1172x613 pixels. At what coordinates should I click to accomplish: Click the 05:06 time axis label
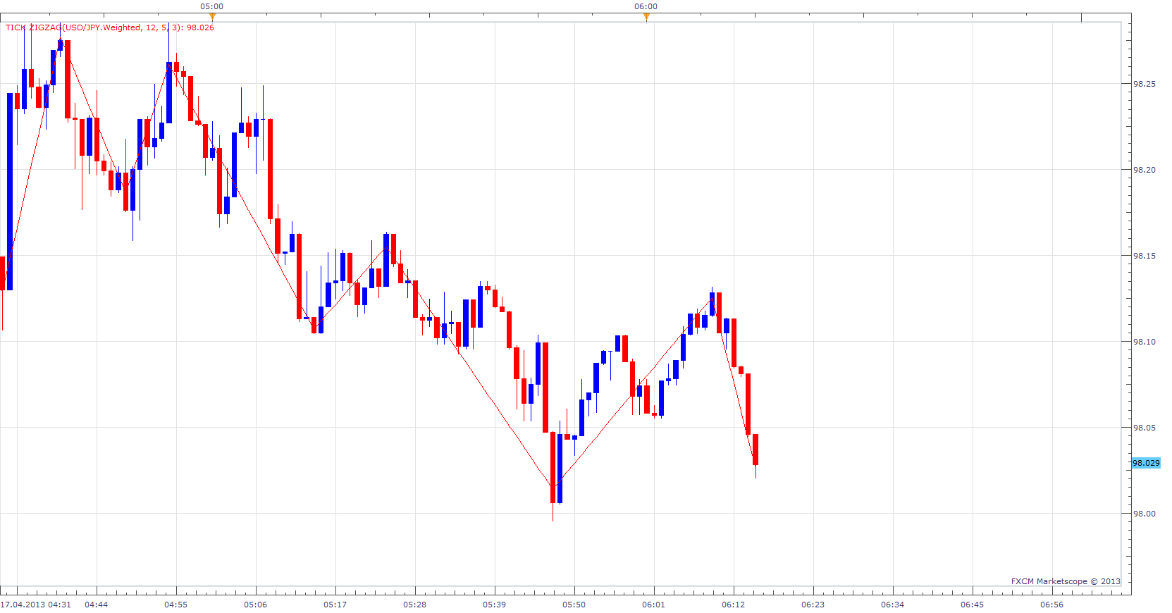pos(256,605)
